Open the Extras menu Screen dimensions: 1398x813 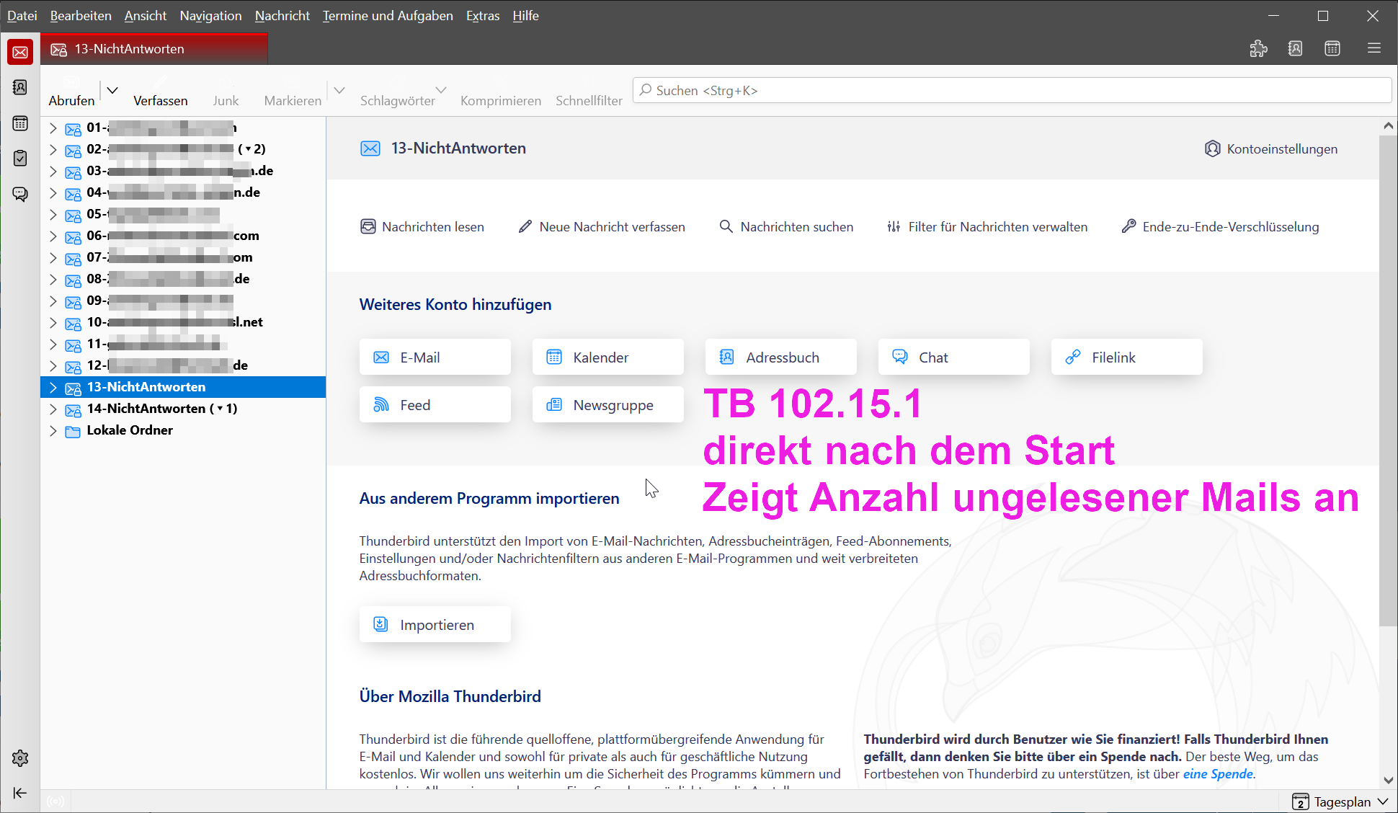click(x=482, y=15)
